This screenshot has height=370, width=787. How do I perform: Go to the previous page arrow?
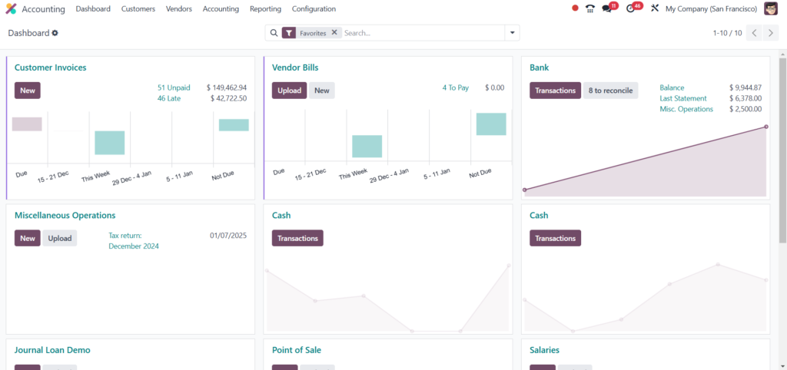coord(754,33)
